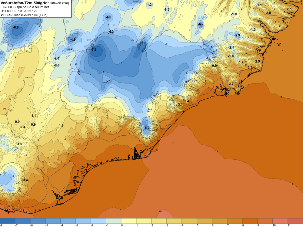
Task: Click the 1.1 temperature label
Action: [34, 116]
